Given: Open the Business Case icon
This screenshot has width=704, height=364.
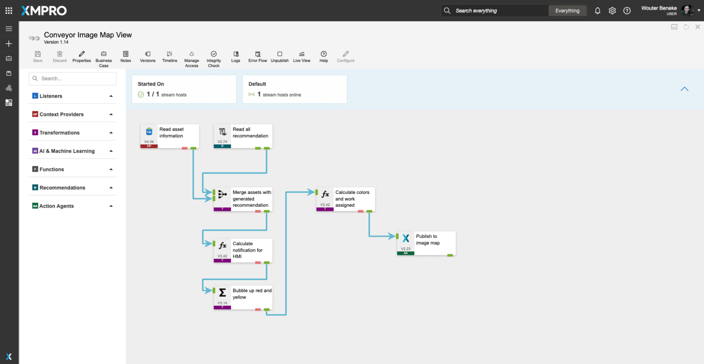Looking at the screenshot, I should click(x=104, y=54).
